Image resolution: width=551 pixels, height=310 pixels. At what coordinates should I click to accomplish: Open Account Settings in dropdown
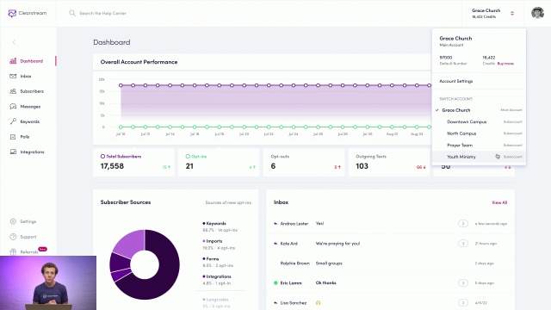point(455,81)
